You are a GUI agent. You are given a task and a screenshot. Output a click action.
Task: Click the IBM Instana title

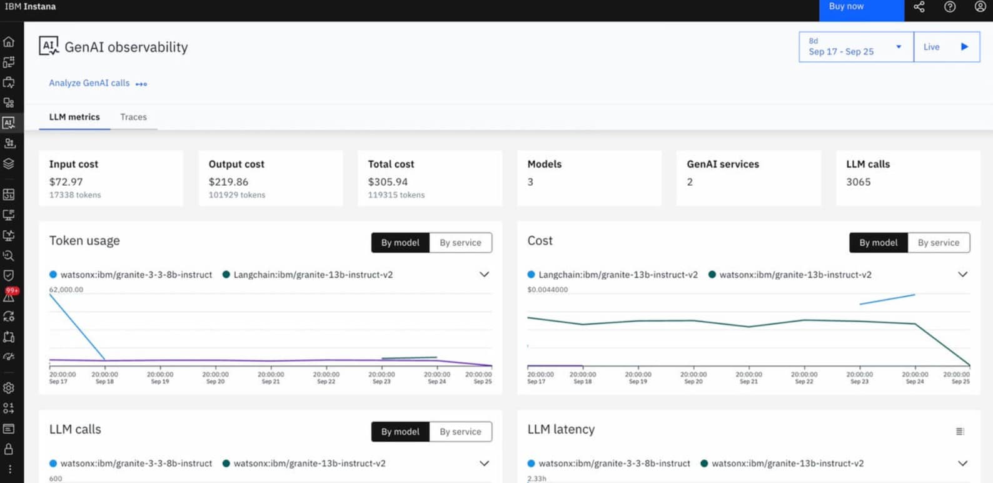[30, 6]
